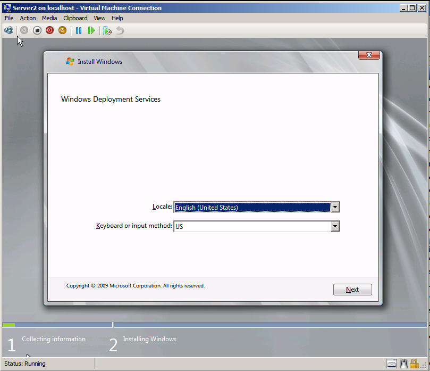The width and height of the screenshot is (430, 371).
Task: Click "Installing Windows" step text
Action: click(x=150, y=339)
